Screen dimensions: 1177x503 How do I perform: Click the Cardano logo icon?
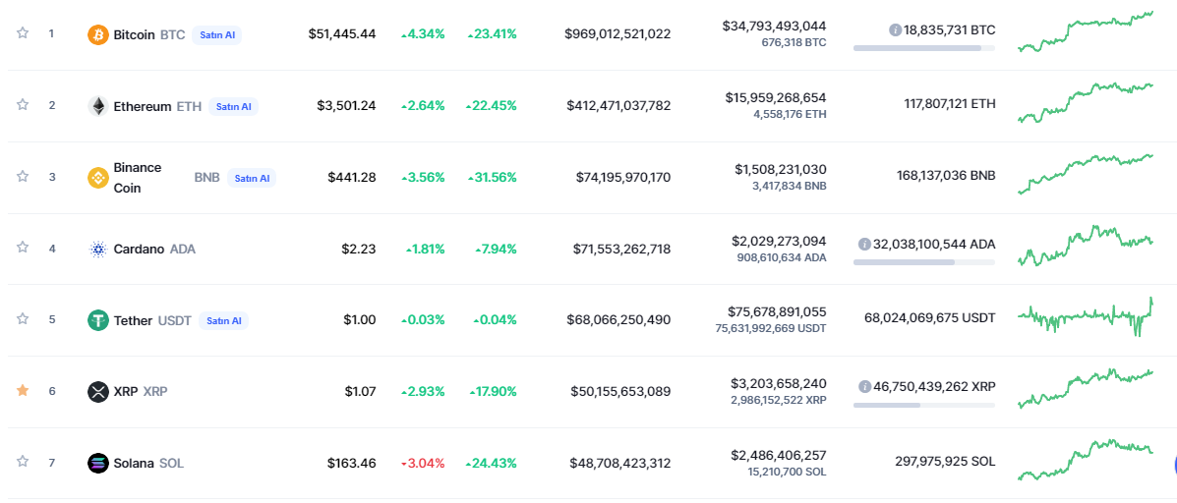(x=98, y=249)
